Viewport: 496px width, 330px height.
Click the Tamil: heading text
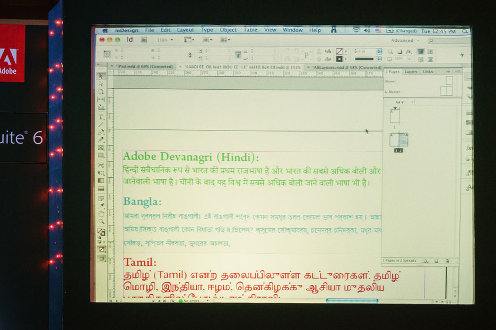coord(140,262)
